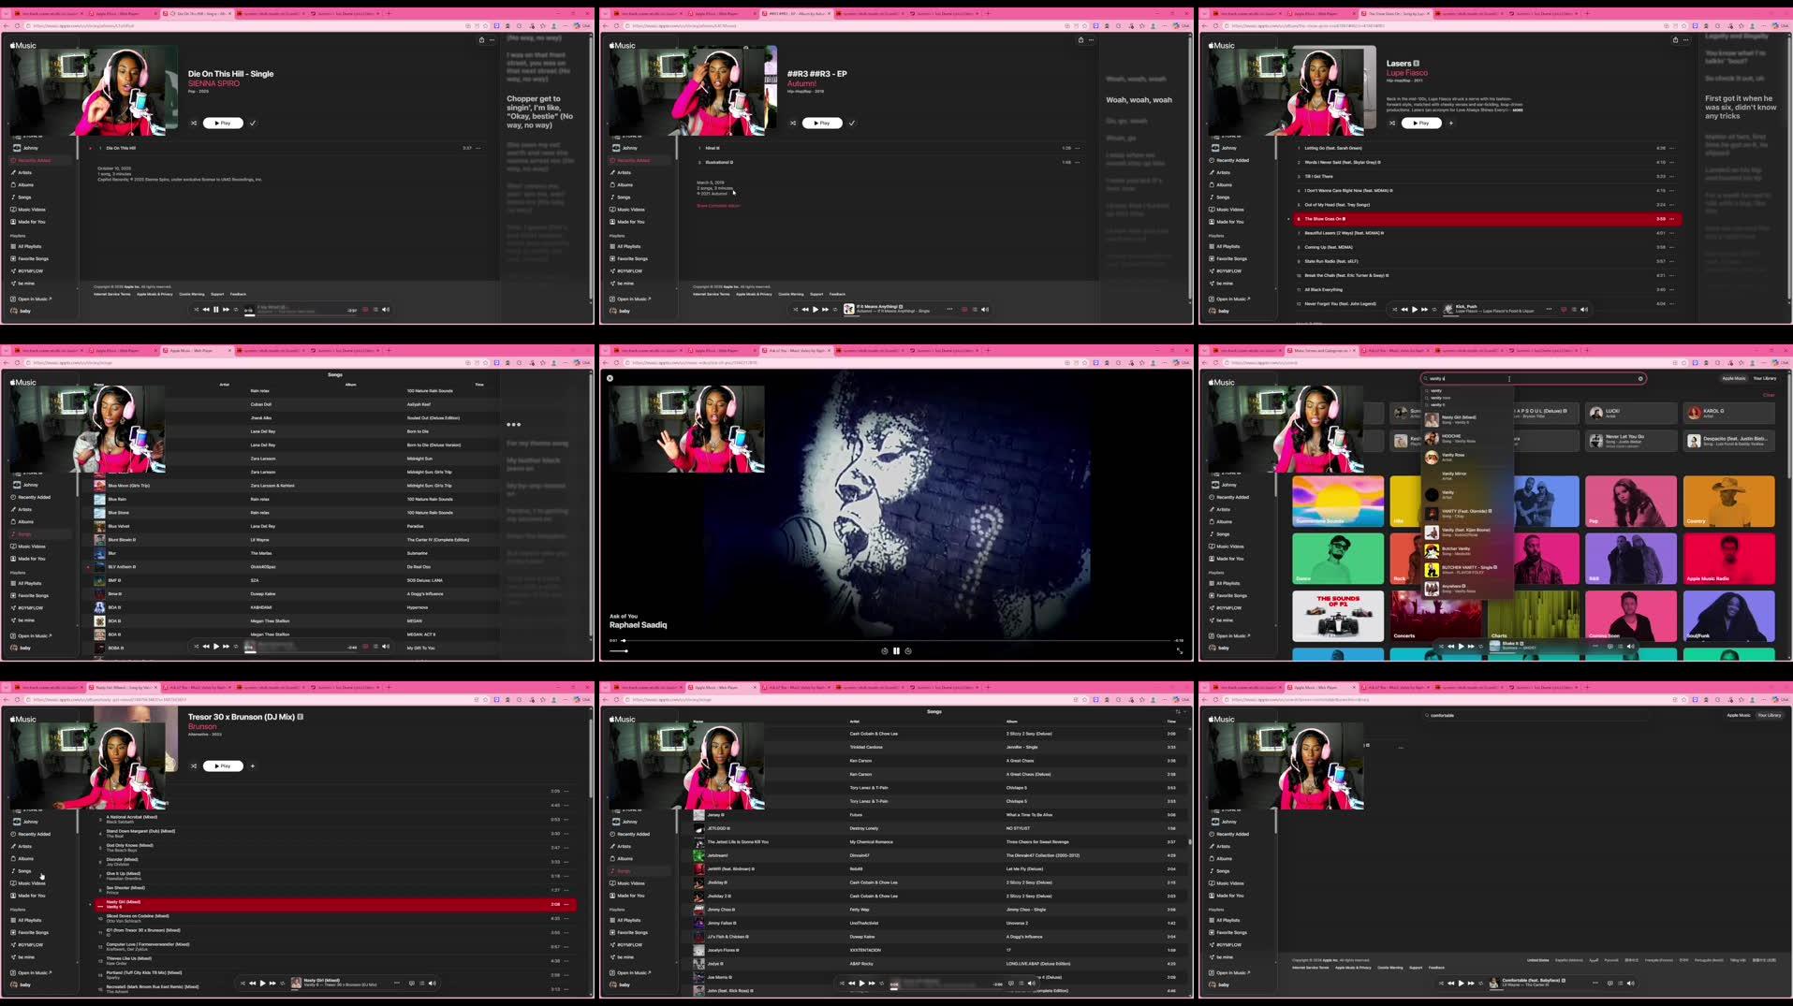Click shuffle icon beside Play on Tresor mix
Image resolution: width=1793 pixels, height=1006 pixels.
[194, 765]
